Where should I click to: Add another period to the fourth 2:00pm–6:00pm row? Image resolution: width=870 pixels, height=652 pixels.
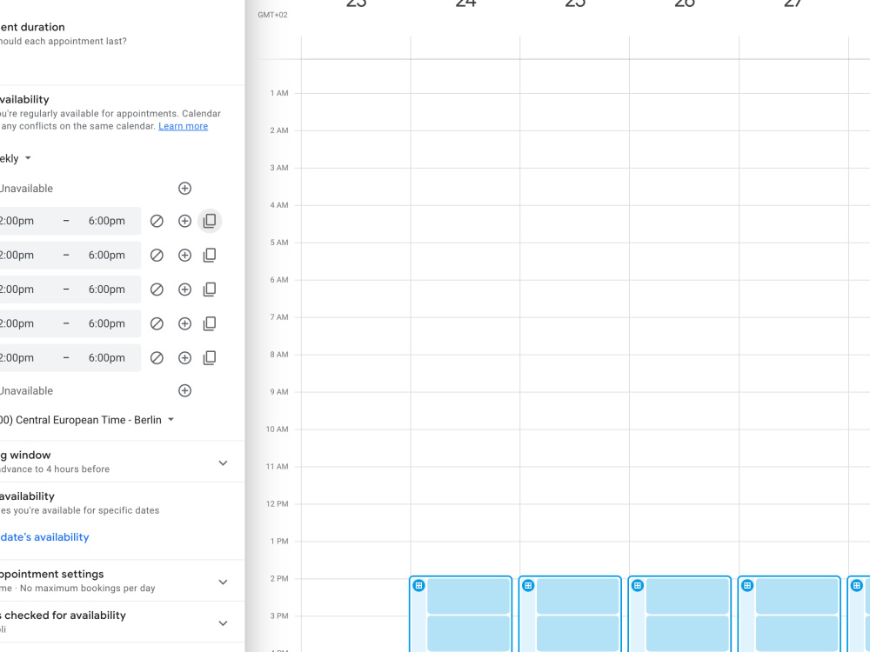coord(184,323)
